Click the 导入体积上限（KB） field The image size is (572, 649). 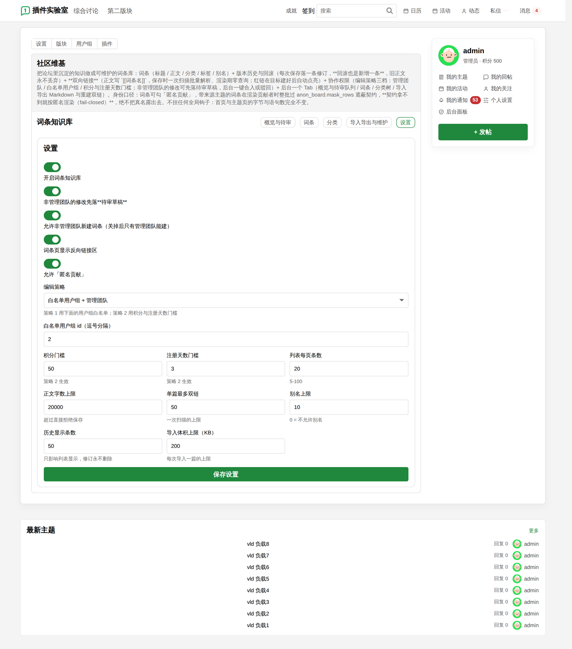226,446
